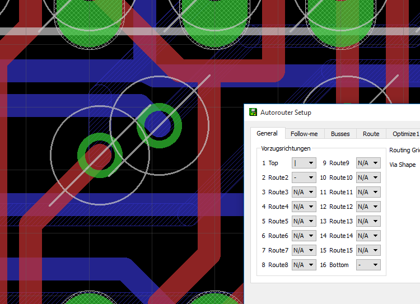
Task: Click the Autorouter Setup window icon
Action: [253, 112]
